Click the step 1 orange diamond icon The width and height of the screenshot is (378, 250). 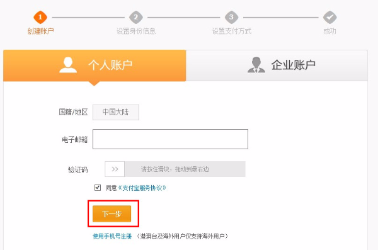[x=40, y=17]
